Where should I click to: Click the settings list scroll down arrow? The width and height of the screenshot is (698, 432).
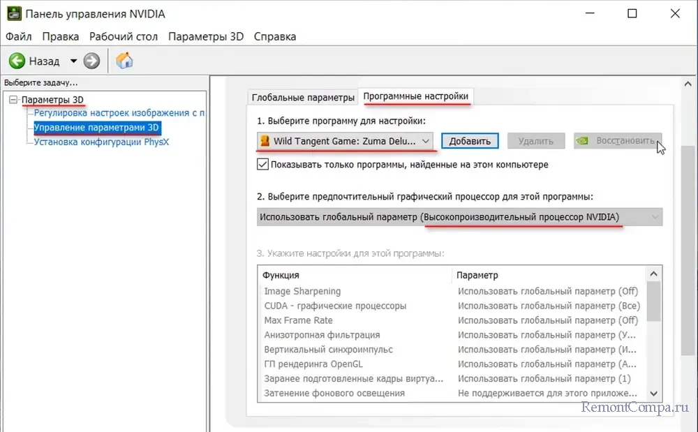coord(655,394)
